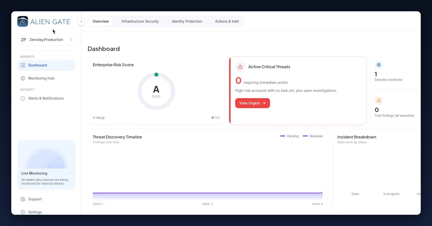The image size is (432, 226).
Task: Click the Active Critical Threats warning icon
Action: [x=240, y=67]
